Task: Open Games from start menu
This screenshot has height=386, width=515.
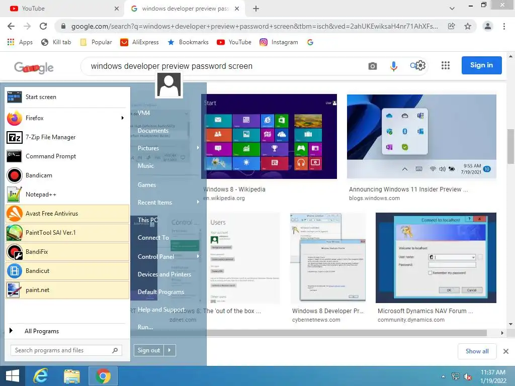Action: coord(147,185)
